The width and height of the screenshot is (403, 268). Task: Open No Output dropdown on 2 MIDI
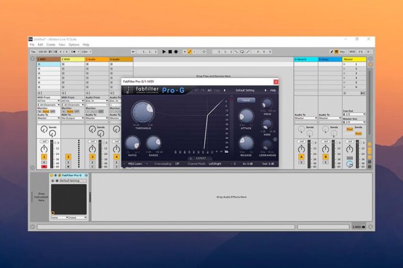coord(73,118)
